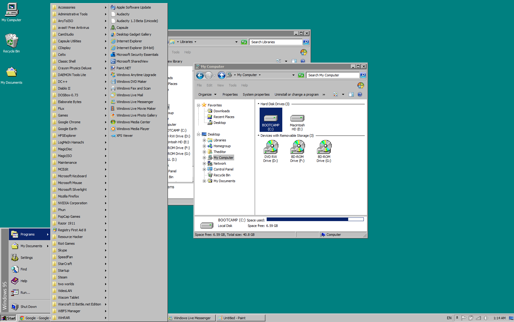The height and width of the screenshot is (322, 514).
Task: Open the View menu in My Computer
Action: pos(220,85)
